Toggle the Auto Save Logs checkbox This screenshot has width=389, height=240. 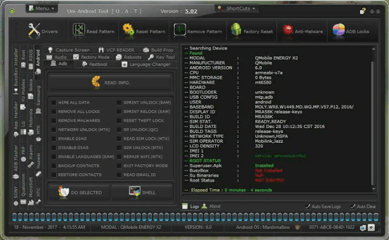[x=308, y=207]
